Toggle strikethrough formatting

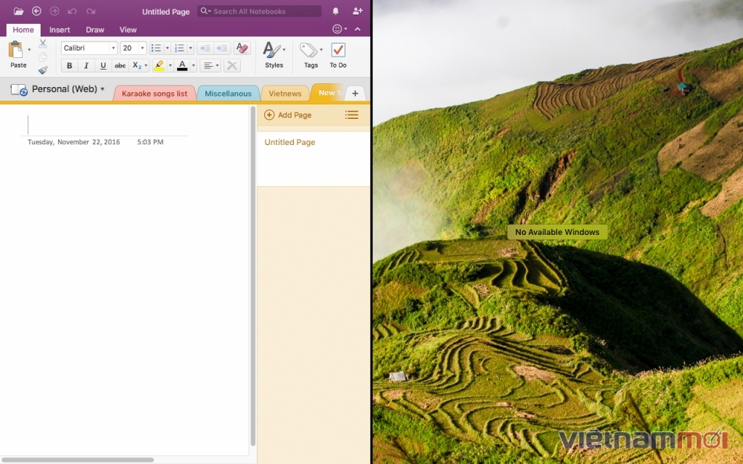[120, 65]
